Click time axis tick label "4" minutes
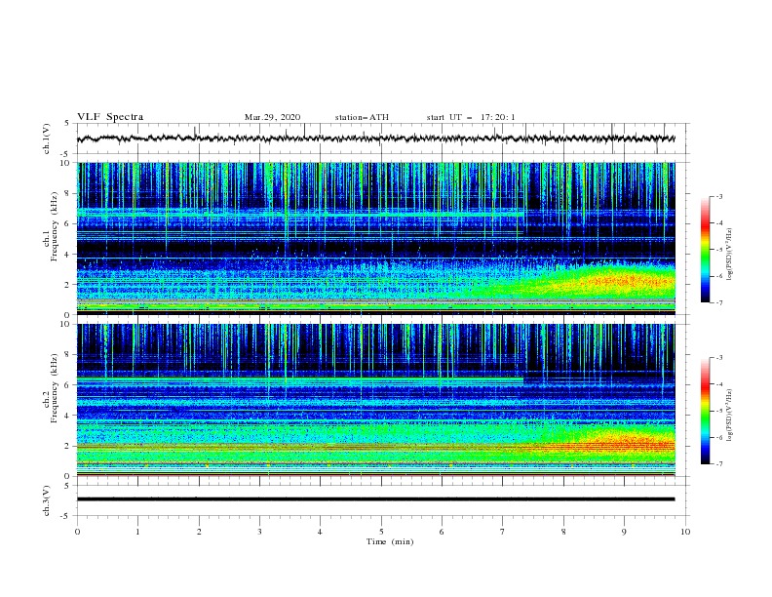The height and width of the screenshot is (597, 772). tap(320, 532)
